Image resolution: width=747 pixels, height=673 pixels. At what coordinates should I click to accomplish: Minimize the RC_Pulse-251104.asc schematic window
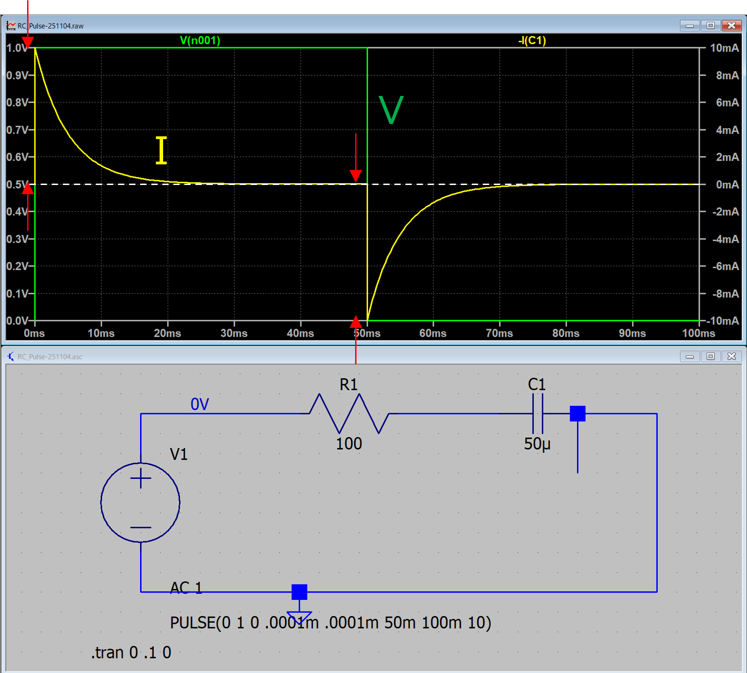click(x=689, y=357)
